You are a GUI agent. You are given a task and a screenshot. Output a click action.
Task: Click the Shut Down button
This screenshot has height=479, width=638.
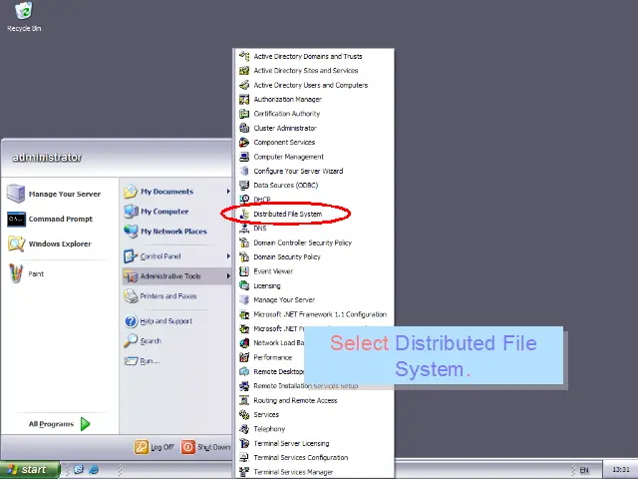coord(205,447)
